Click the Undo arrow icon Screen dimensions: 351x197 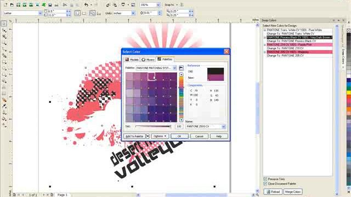(x=86, y=5)
